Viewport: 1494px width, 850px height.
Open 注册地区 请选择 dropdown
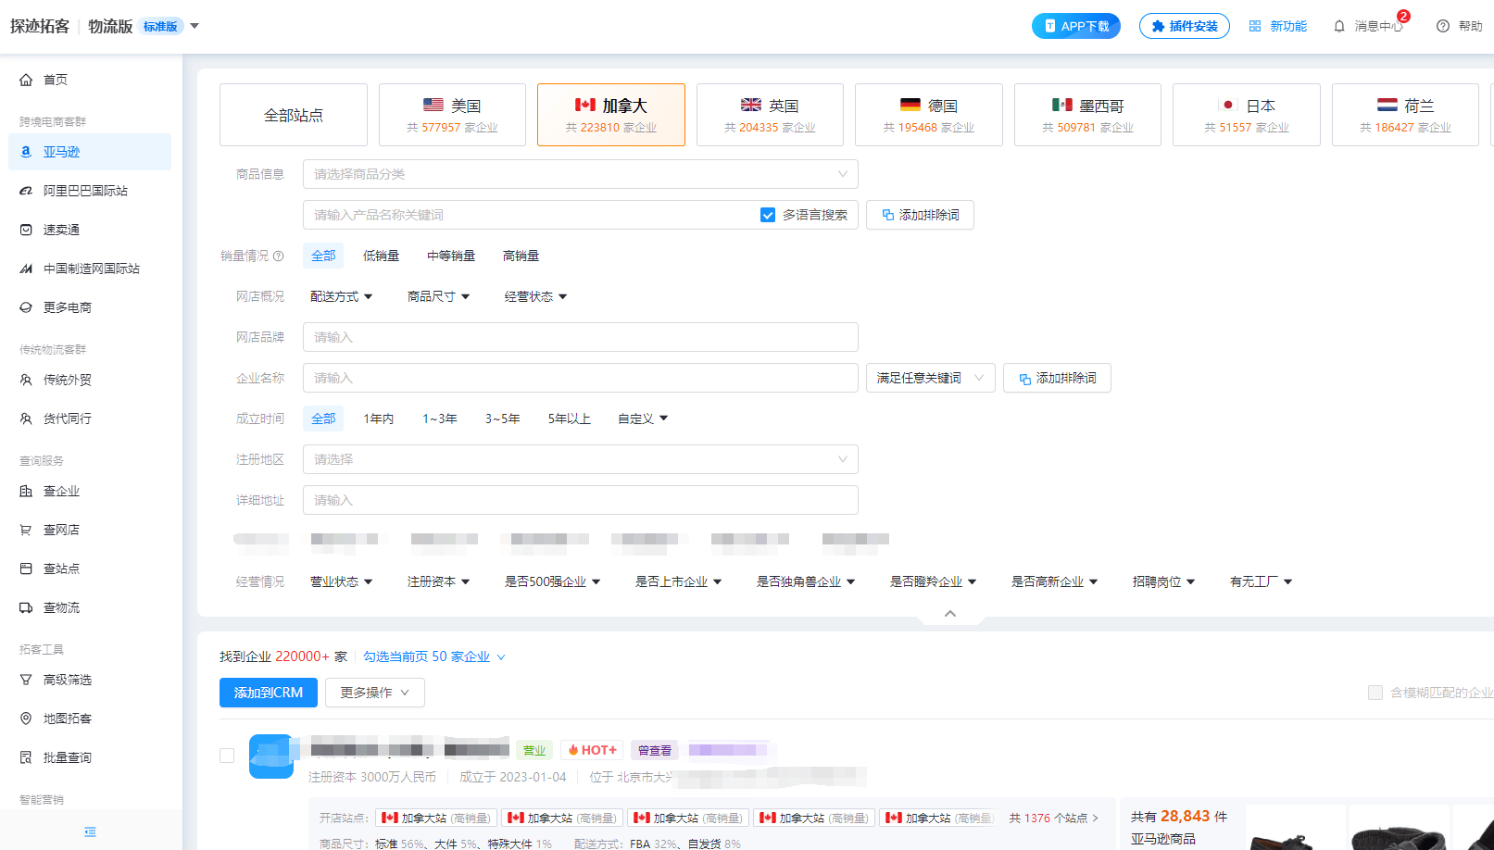581,459
